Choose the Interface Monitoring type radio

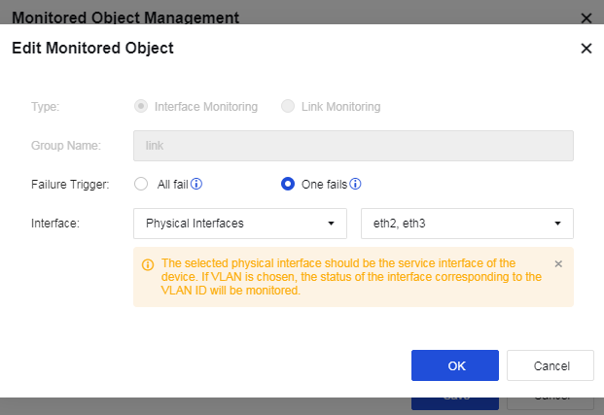(x=142, y=106)
